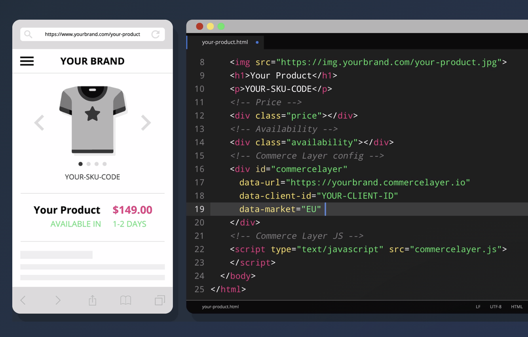Click the magnifying glass in the address bar
Viewport: 528px width, 337px height.
28,34
